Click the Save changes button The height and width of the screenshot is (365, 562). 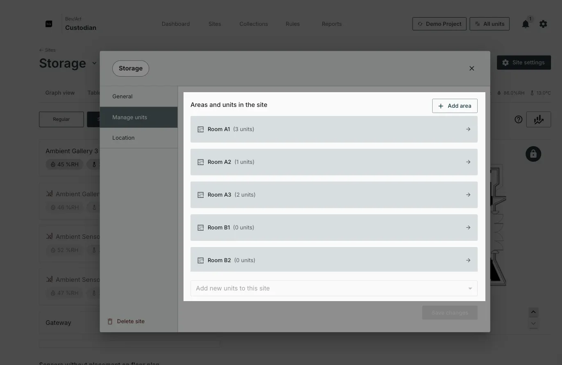click(450, 313)
